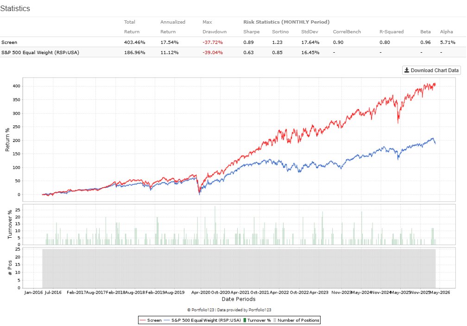Click the Screen CorrelBench value 0.90
Screen dimensions: 467x326
(338, 43)
